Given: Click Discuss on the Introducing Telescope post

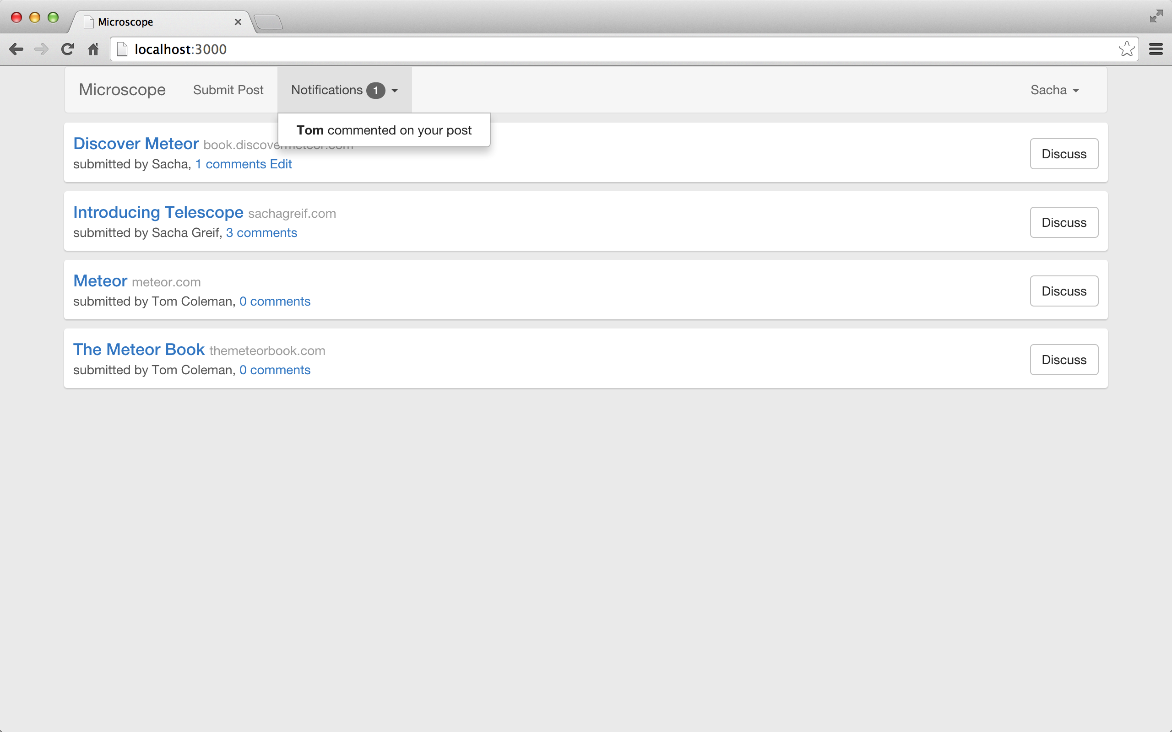Looking at the screenshot, I should (x=1063, y=222).
